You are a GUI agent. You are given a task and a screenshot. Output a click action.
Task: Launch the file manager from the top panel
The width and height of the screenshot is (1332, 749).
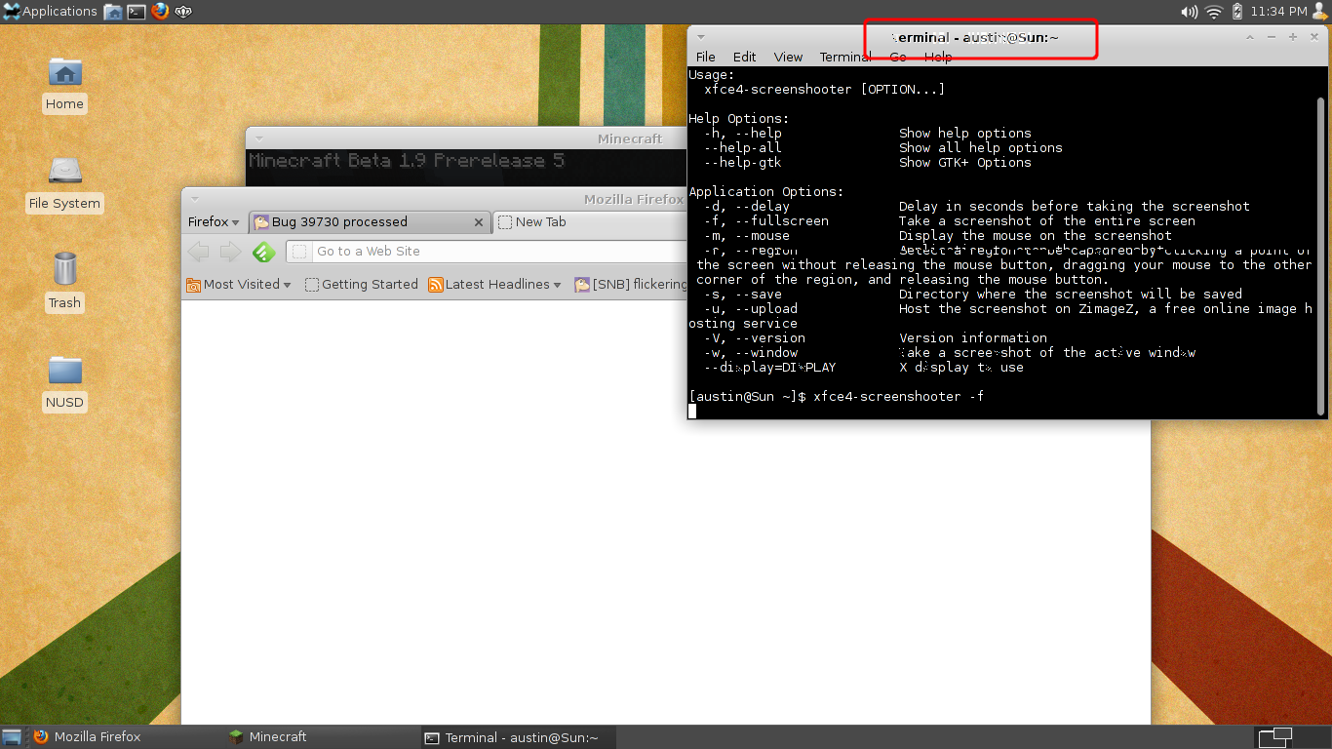(113, 12)
